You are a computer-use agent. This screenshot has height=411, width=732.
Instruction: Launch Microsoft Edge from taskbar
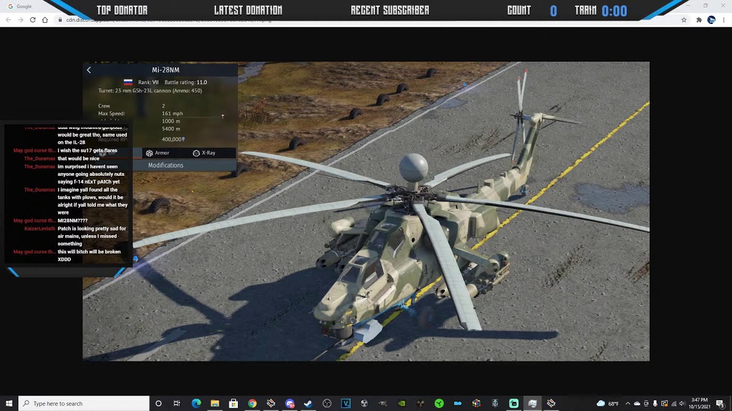(196, 404)
